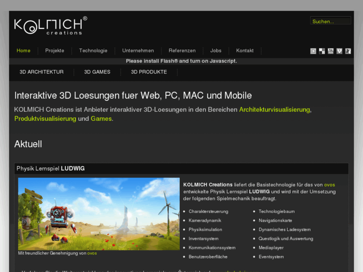
Task: Click the 'Mediaplayer' list item
Action: tap(271, 248)
